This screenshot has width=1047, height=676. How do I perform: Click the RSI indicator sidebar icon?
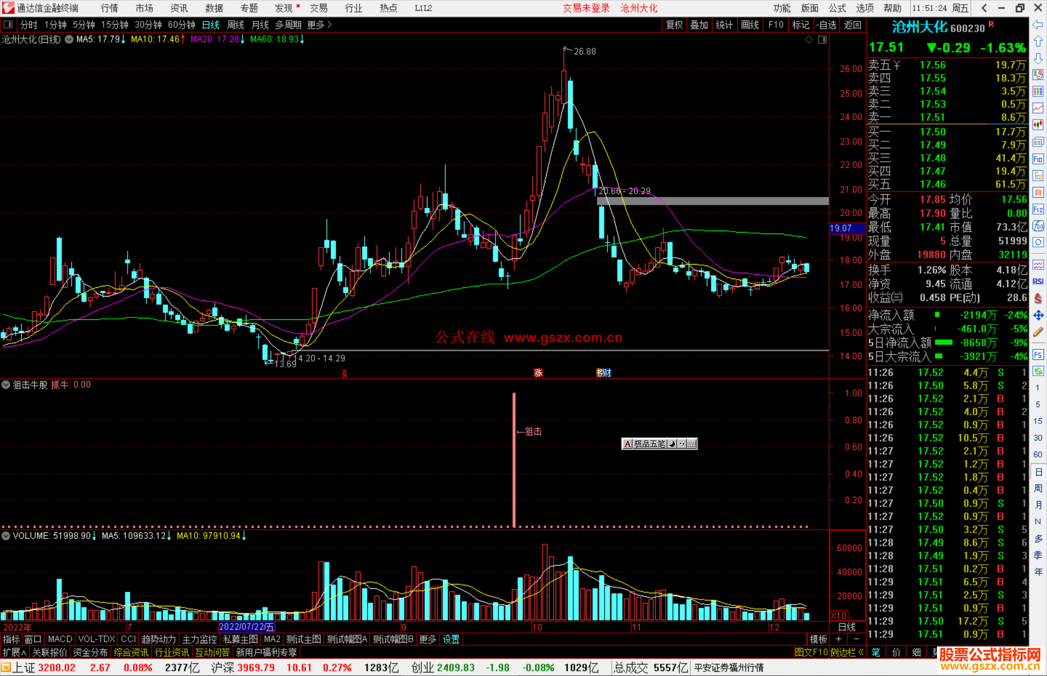click(1038, 281)
